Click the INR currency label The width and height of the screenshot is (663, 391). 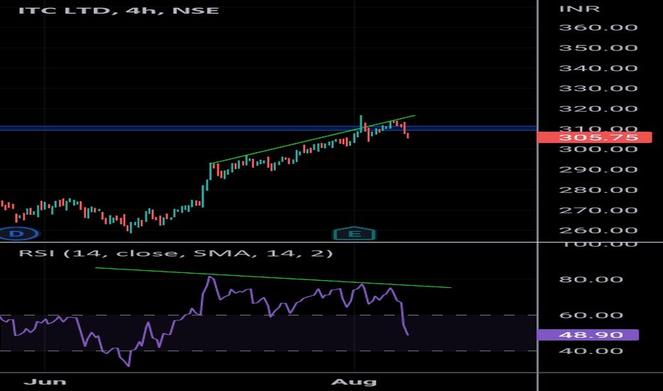579,9
